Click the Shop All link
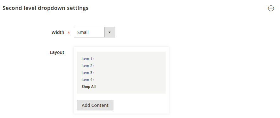The height and width of the screenshot is (118, 280). point(89,87)
